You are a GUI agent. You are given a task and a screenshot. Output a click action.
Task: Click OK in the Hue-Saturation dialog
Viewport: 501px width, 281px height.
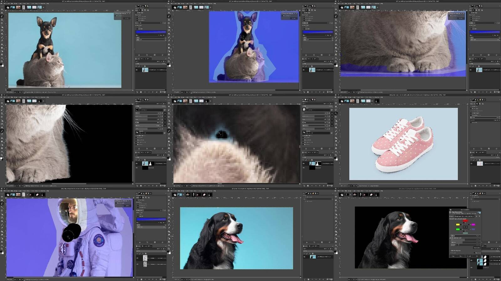[477, 256]
